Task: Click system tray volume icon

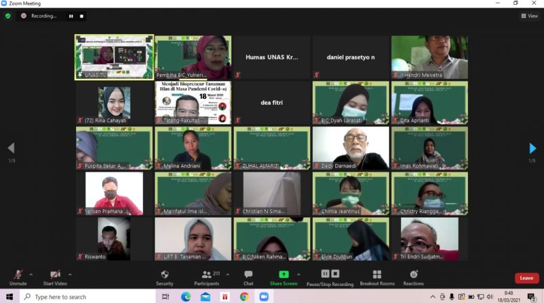Action: click(x=490, y=297)
